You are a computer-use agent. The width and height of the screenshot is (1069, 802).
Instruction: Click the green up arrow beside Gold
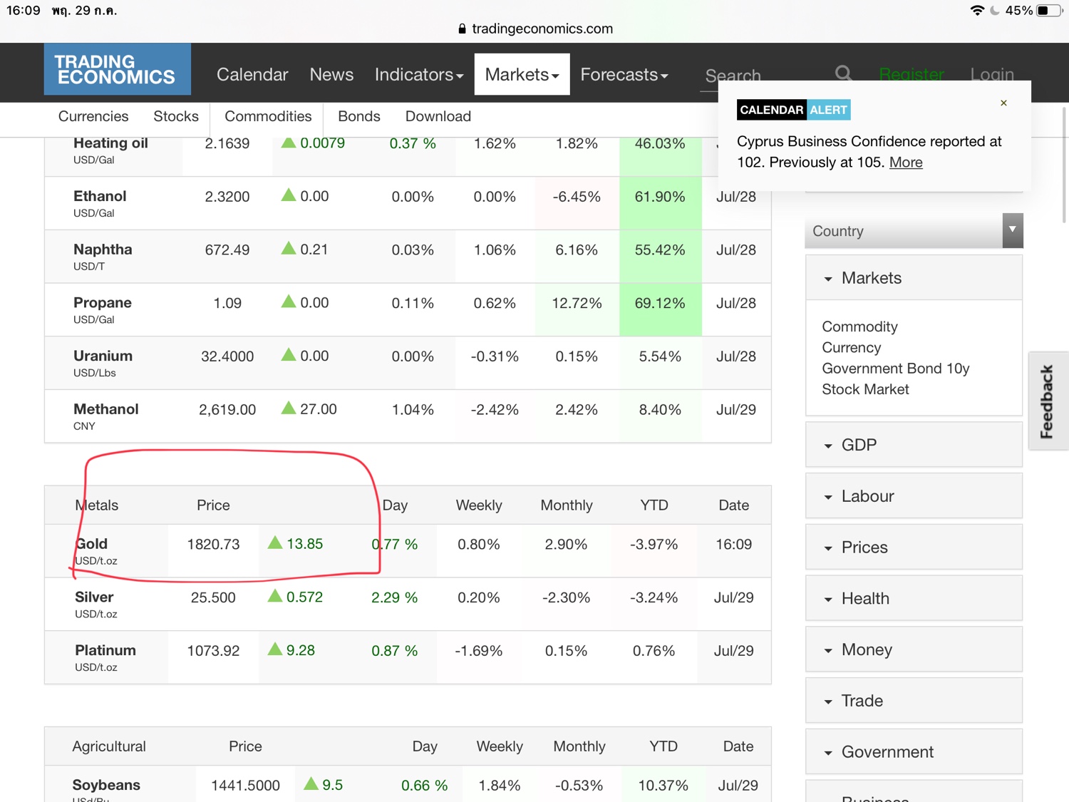(x=275, y=543)
